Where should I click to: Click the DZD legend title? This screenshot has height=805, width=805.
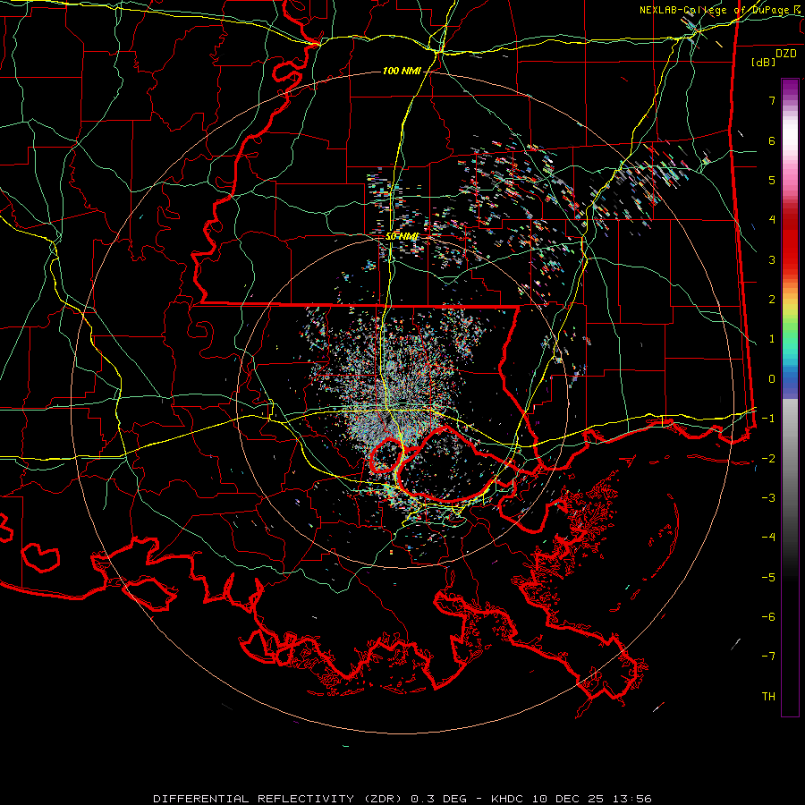[786, 54]
